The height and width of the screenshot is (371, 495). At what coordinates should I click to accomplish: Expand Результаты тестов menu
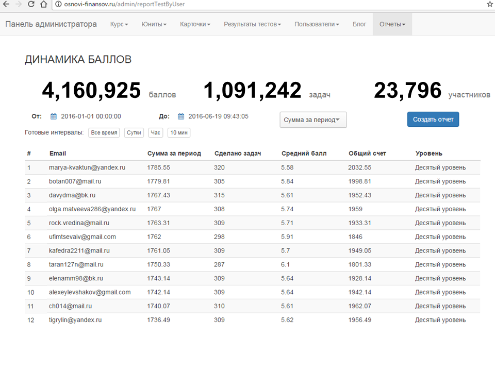(x=252, y=24)
